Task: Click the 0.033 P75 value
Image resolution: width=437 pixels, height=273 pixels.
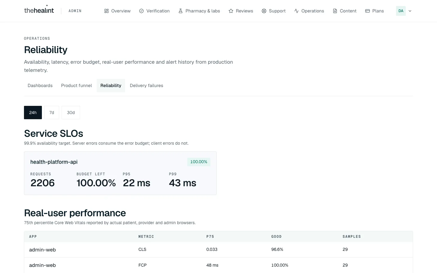Action: coord(212,249)
